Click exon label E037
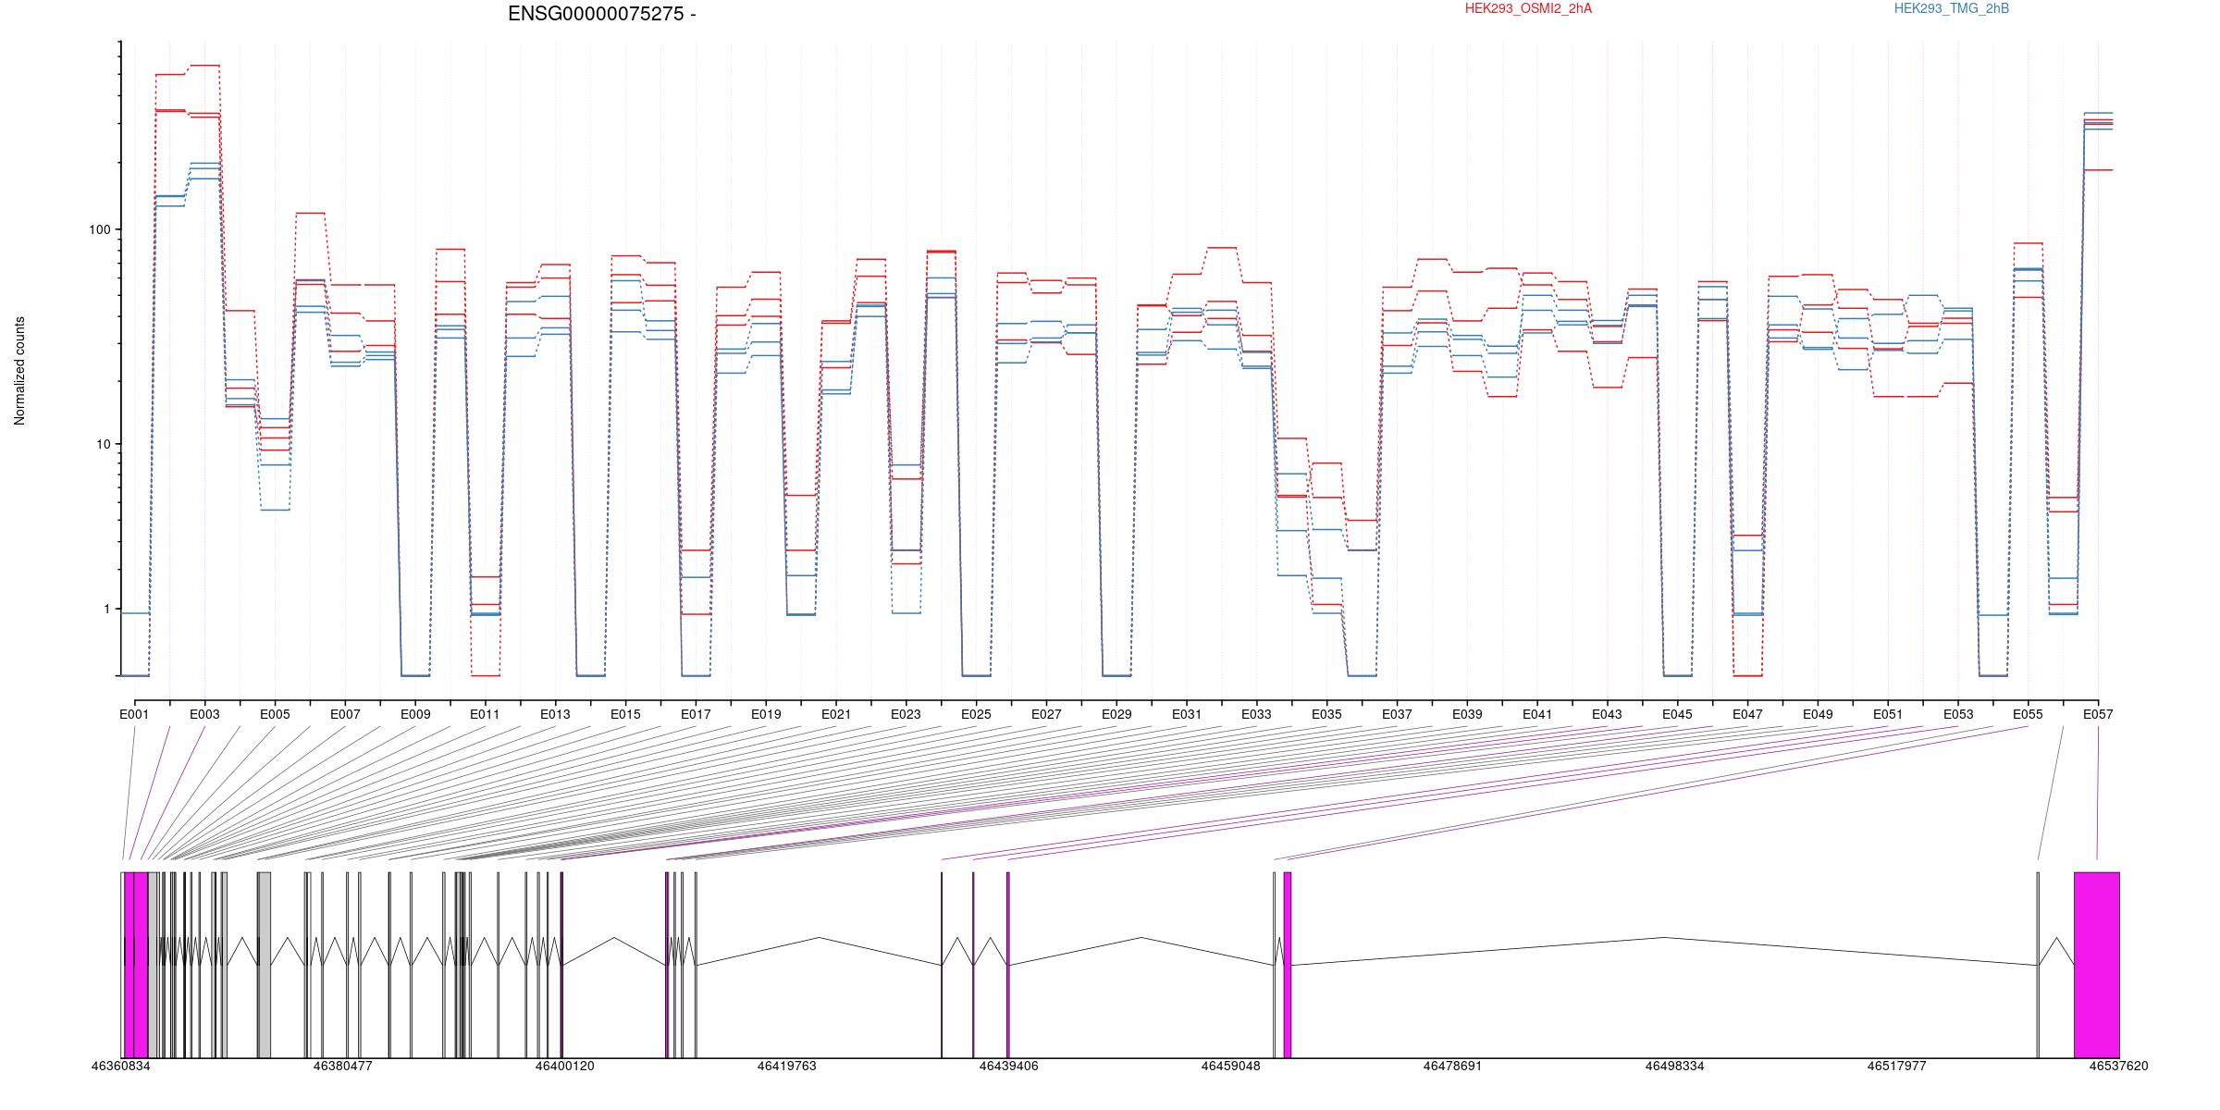Viewport: 2220px width, 1110px height. 1397,714
